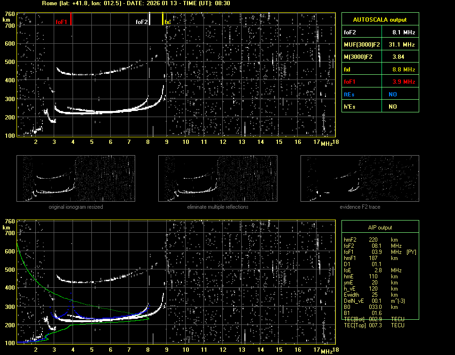The image size is (455, 355).
Task: Click the AIP output panel header
Action: [380, 228]
